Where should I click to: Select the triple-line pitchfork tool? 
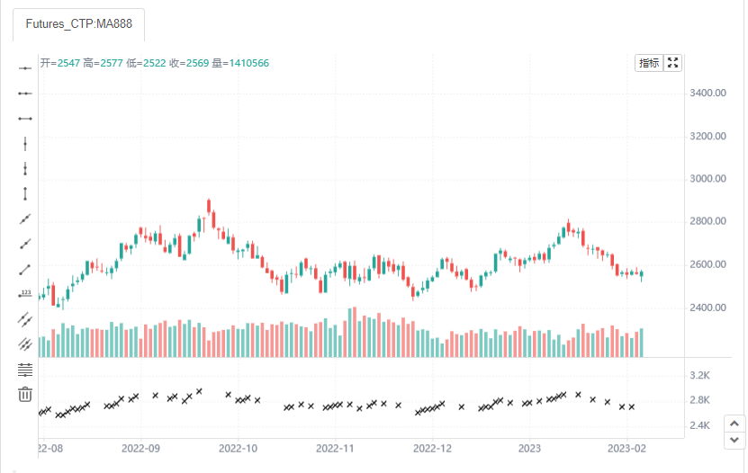25,344
